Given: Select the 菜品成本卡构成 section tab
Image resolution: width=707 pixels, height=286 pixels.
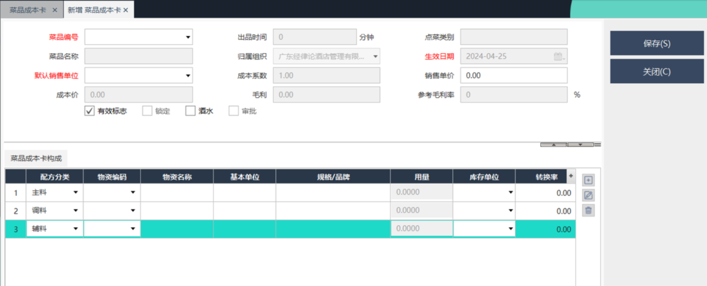Looking at the screenshot, I should pos(36,158).
